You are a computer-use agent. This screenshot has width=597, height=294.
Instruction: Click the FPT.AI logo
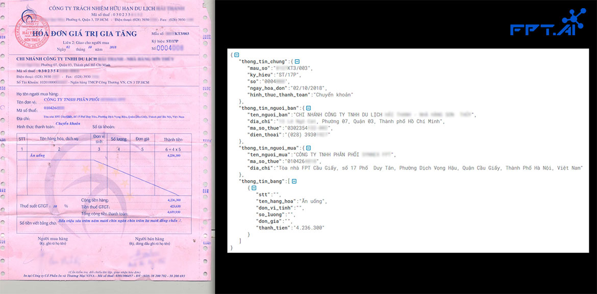pos(548,22)
